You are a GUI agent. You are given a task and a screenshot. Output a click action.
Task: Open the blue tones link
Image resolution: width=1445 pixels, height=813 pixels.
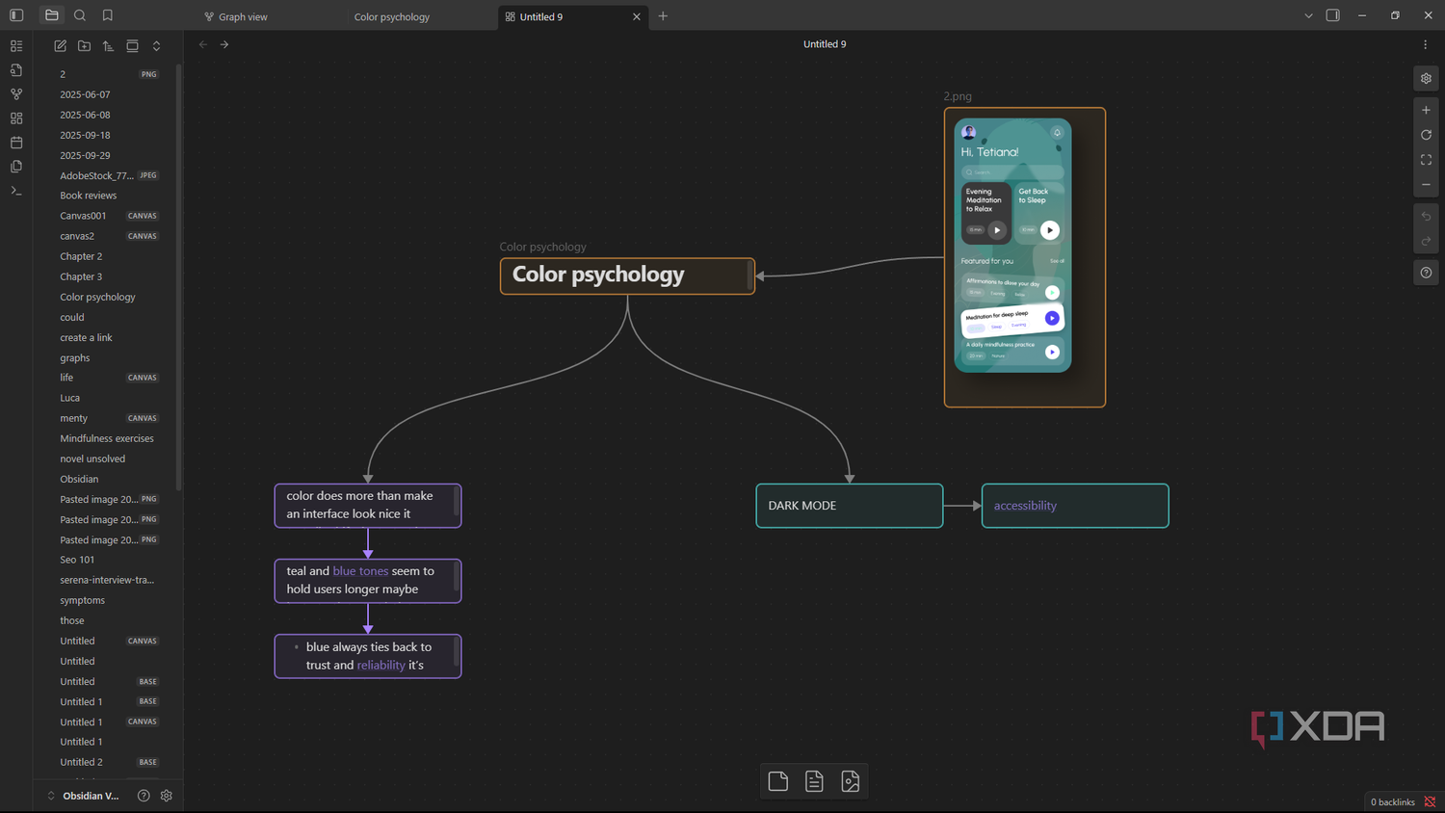point(360,571)
